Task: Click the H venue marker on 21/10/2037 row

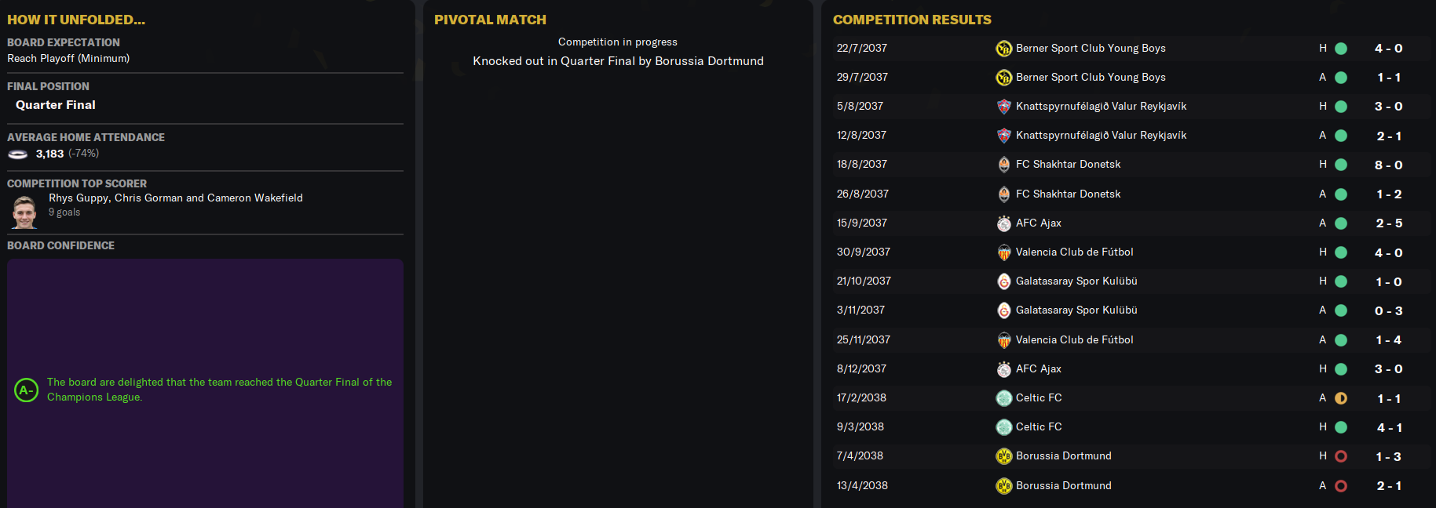Action: pos(1323,281)
